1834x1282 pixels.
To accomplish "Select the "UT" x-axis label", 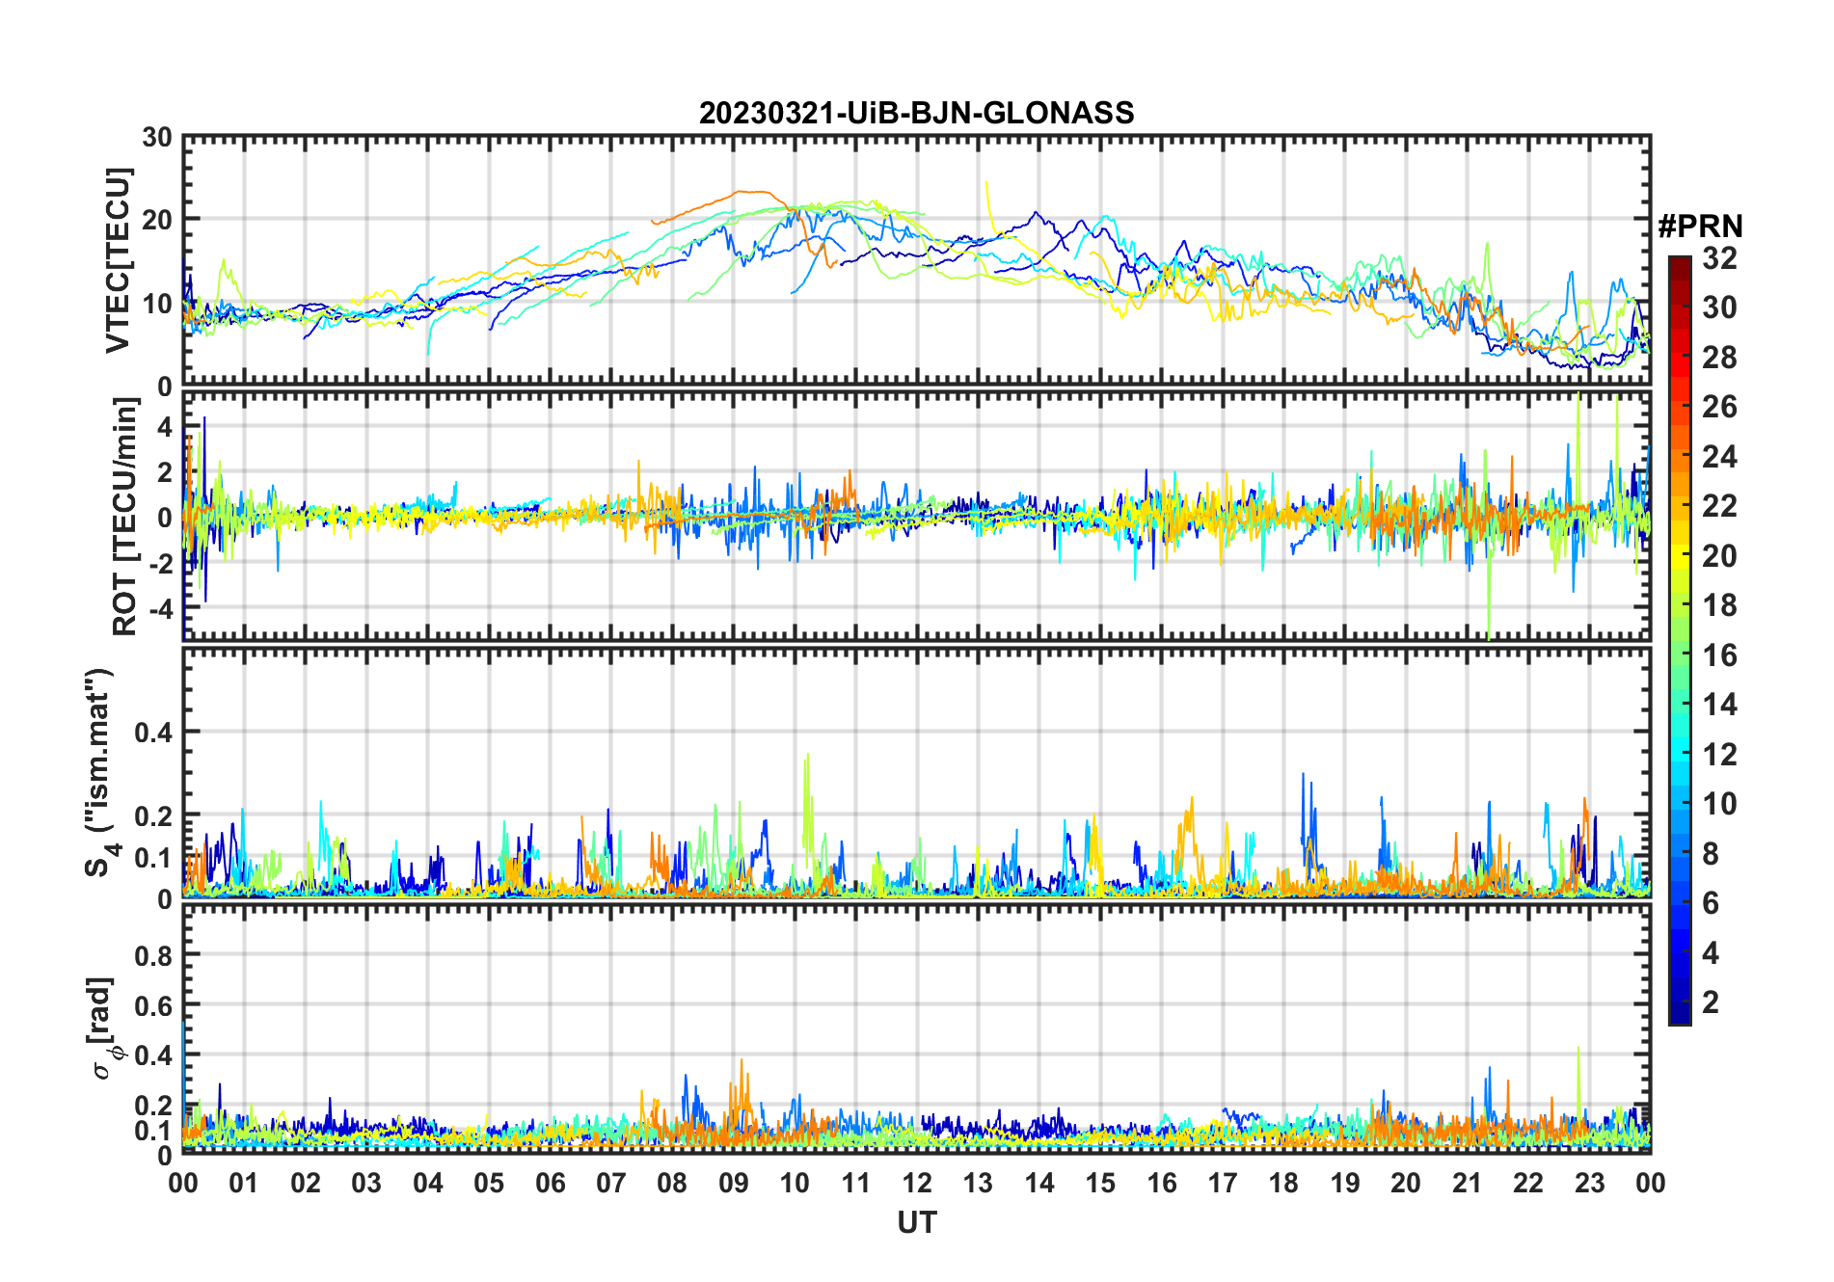I will (x=916, y=1222).
